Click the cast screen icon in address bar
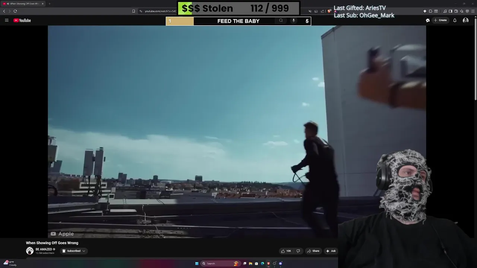477x268 pixels. 316,11
